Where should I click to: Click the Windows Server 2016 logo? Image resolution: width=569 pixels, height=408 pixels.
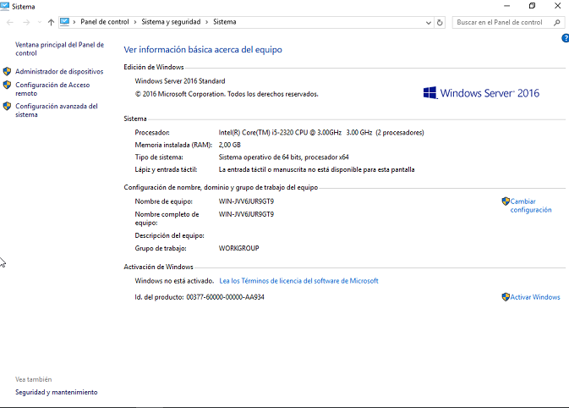[481, 93]
